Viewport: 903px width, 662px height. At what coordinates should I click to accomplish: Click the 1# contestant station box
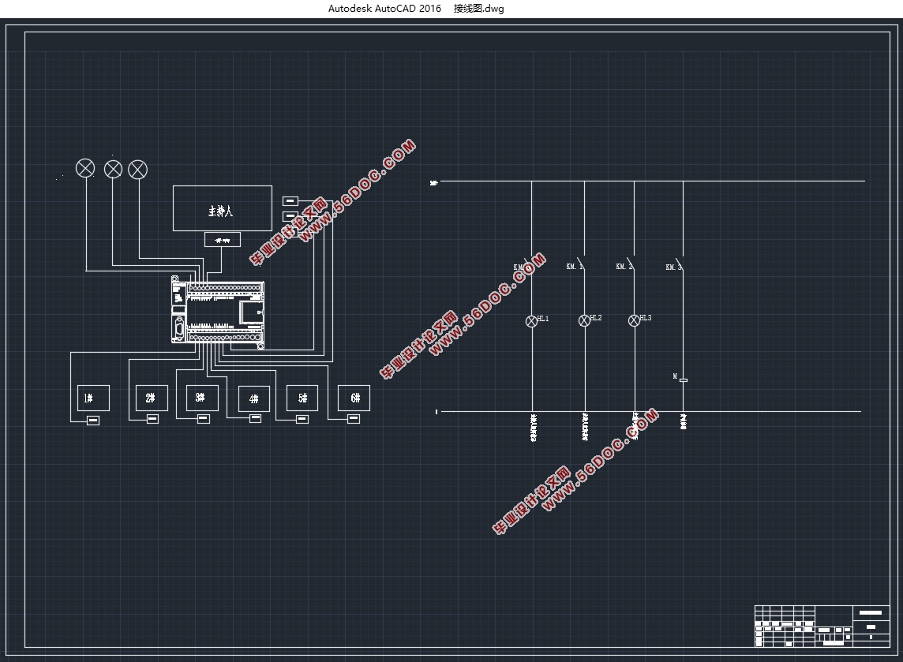pyautogui.click(x=93, y=398)
